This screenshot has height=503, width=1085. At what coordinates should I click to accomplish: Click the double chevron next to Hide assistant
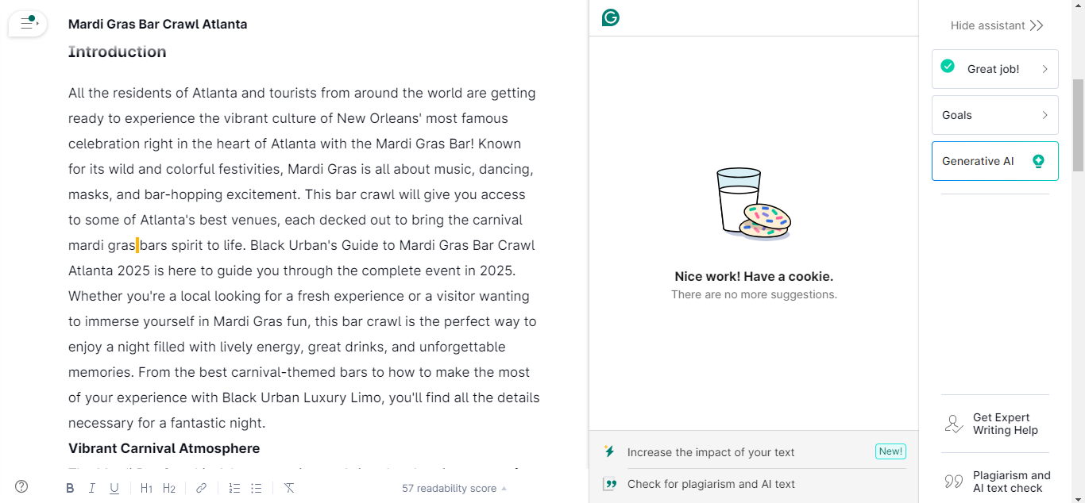1037,25
